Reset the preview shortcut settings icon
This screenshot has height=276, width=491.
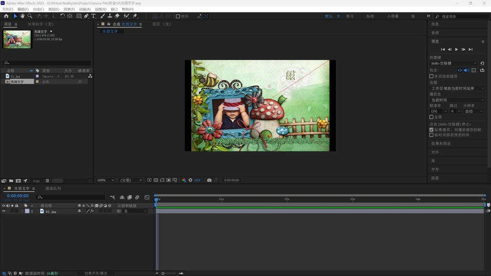(482, 63)
